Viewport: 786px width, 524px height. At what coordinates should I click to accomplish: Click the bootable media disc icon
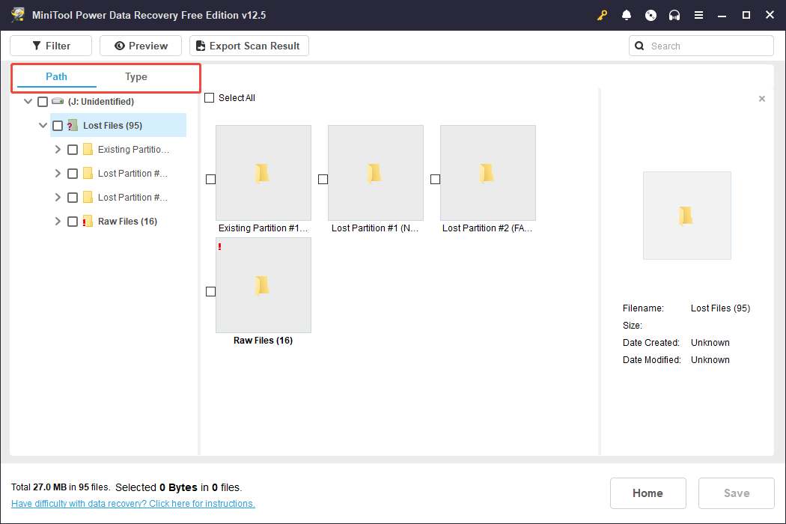pos(651,15)
